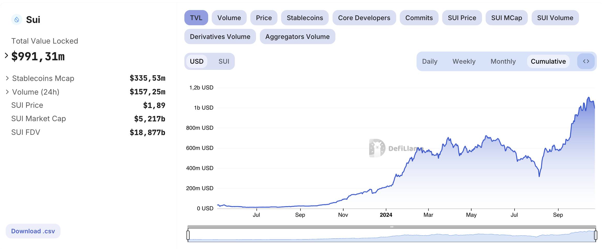Show Core Developers on the chart
This screenshot has width=602, height=249.
(x=364, y=18)
